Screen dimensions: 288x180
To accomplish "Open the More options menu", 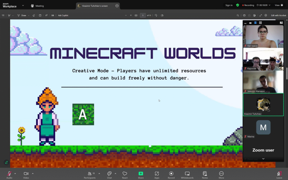I will coord(221,174).
